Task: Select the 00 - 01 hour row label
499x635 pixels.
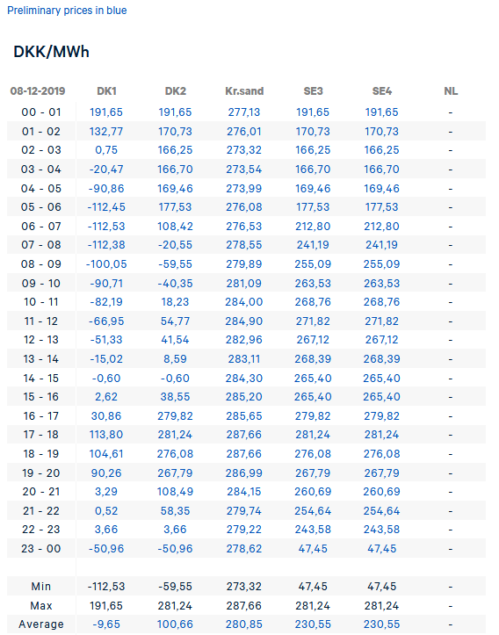Action: tap(41, 112)
